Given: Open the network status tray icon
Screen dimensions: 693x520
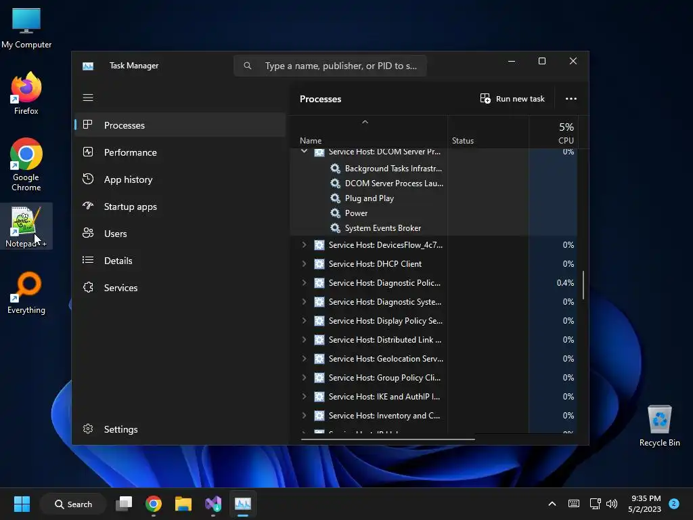Looking at the screenshot, I should click(x=595, y=504).
